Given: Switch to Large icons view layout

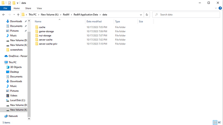Looking at the screenshot, I should pos(219,122).
